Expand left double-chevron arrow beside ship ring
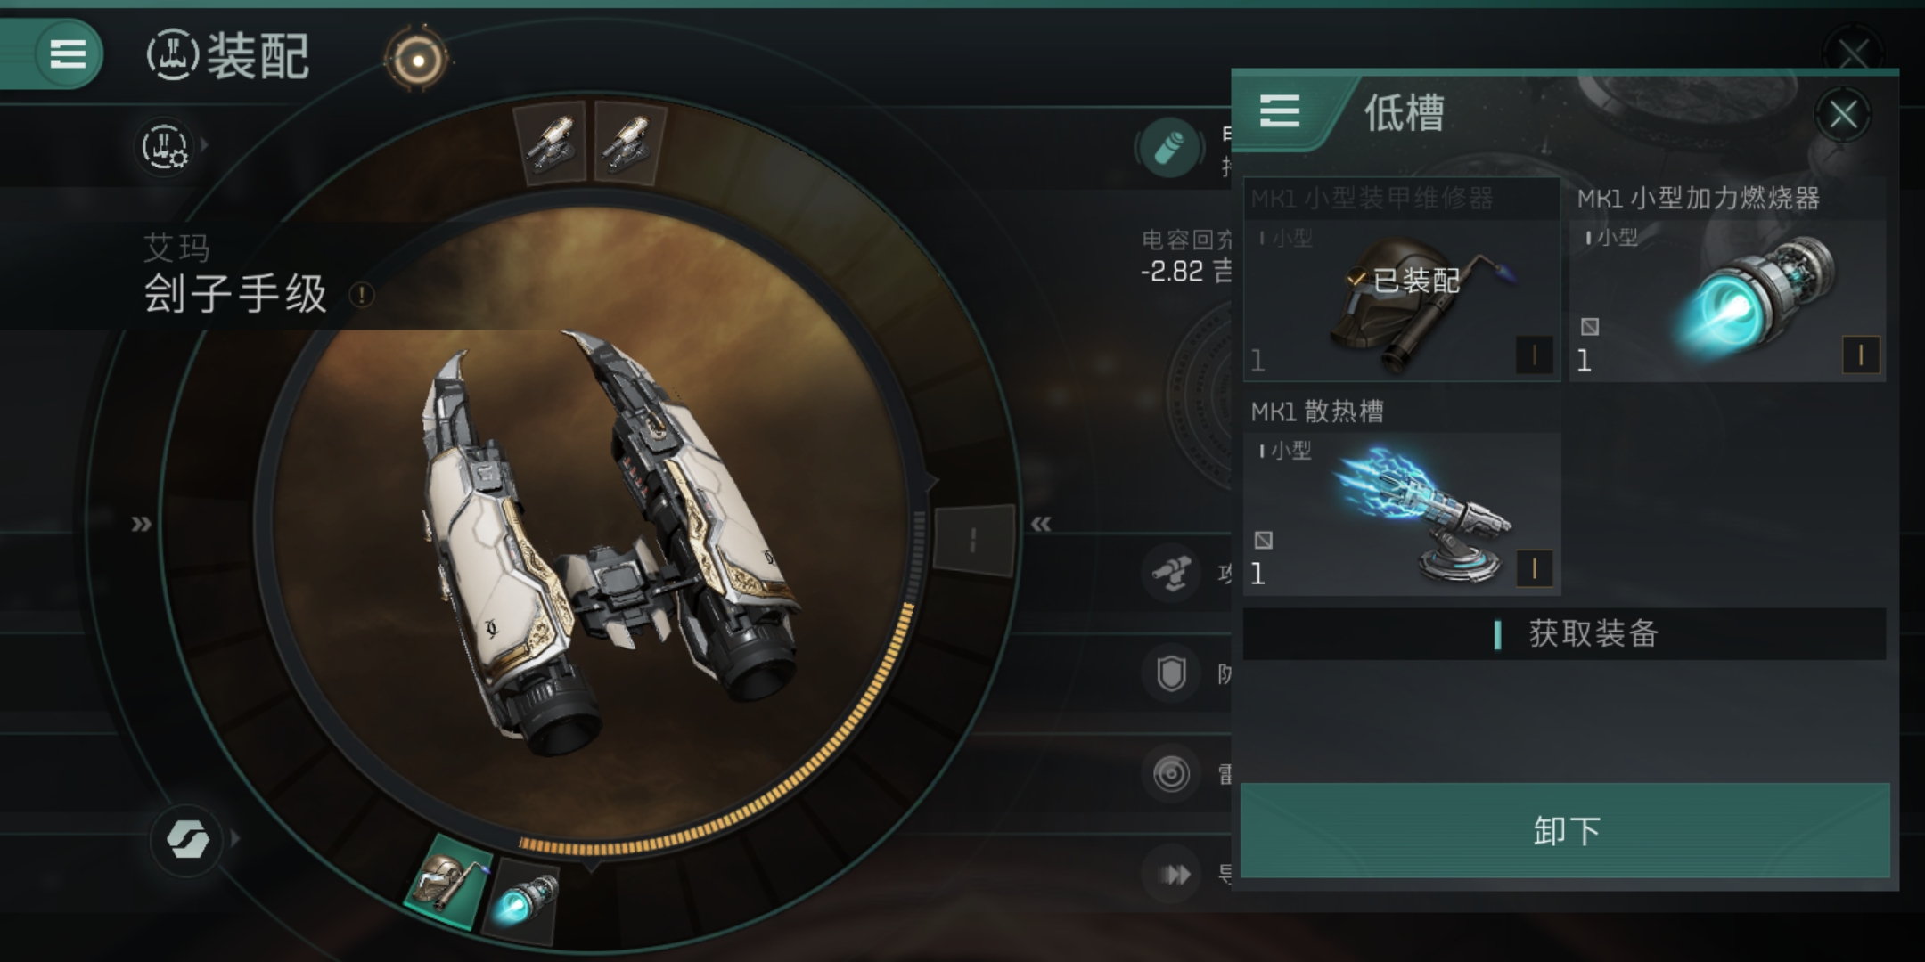 tap(141, 524)
